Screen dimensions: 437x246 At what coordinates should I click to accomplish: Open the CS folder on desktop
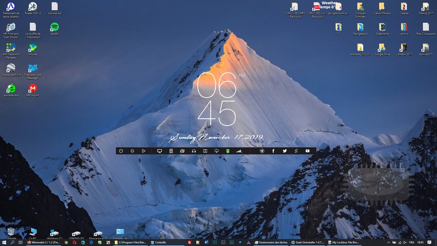tap(338, 29)
